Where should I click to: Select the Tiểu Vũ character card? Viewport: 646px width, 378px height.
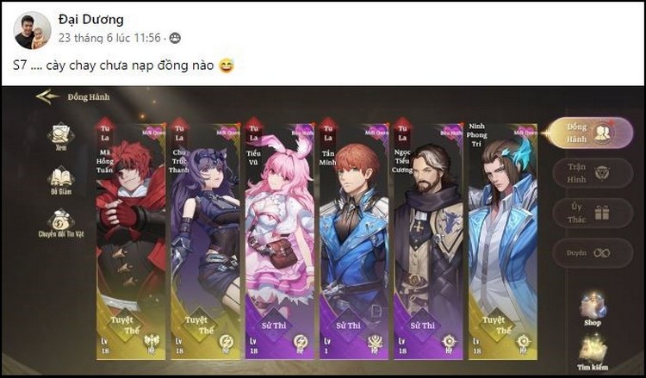[x=279, y=241]
